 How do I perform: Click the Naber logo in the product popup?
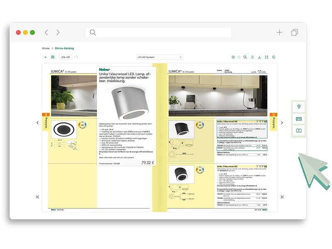(x=105, y=69)
